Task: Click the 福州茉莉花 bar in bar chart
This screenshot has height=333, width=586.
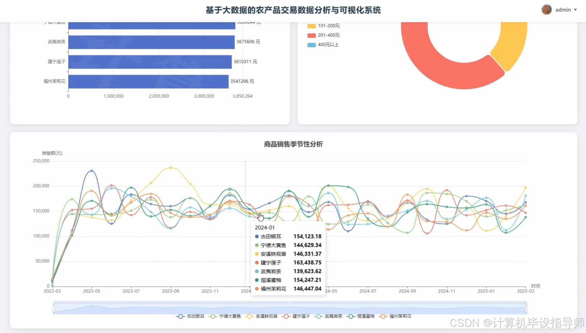Action: 148,81
